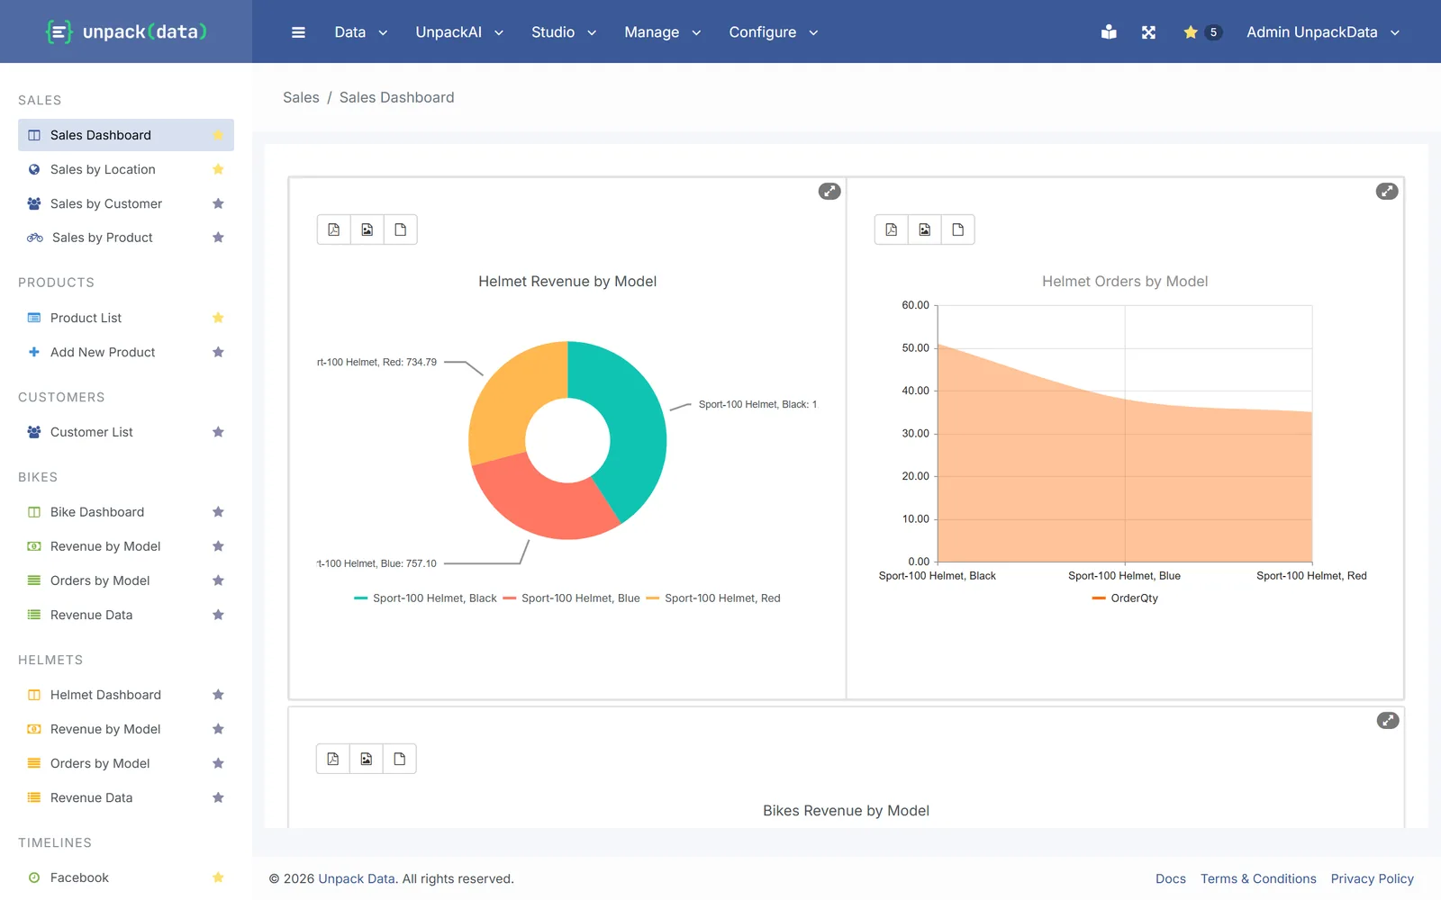The width and height of the screenshot is (1441, 900).
Task: Expand the Helmet Orders by Model chart
Action: 1387,191
